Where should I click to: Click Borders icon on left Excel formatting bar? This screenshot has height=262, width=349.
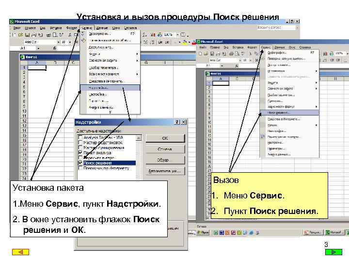click(175, 42)
